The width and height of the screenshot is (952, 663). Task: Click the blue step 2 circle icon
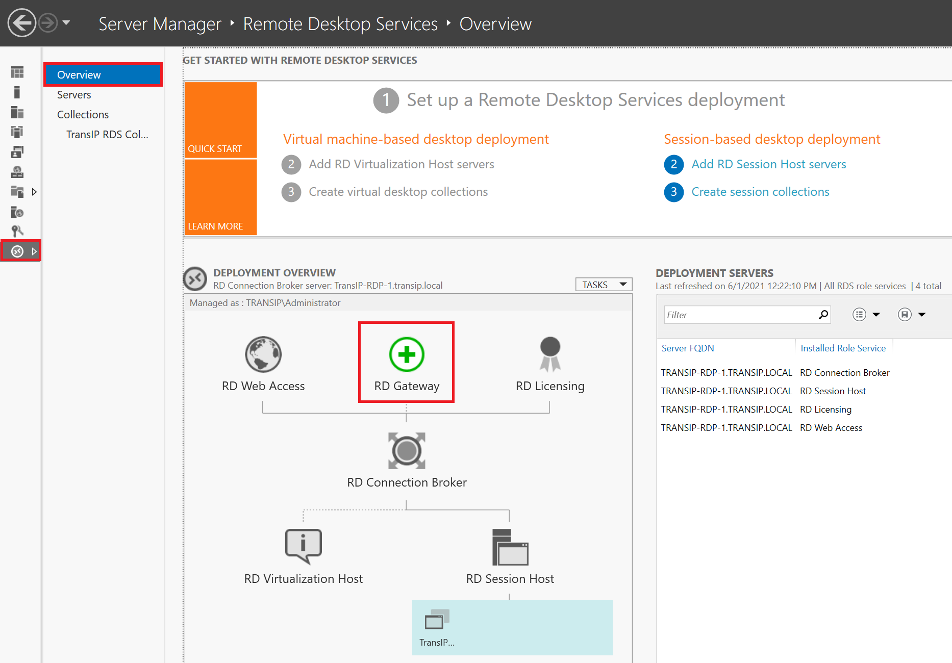pos(673,164)
